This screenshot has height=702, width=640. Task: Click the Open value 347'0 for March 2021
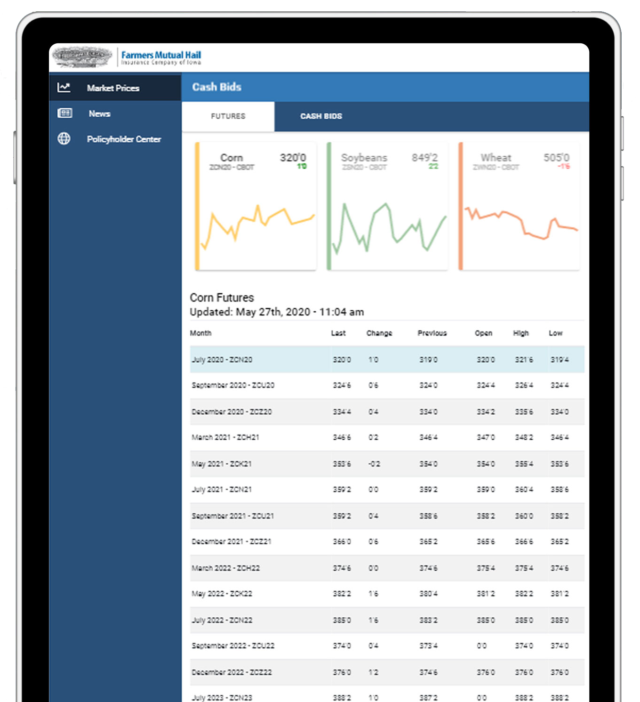point(486,438)
